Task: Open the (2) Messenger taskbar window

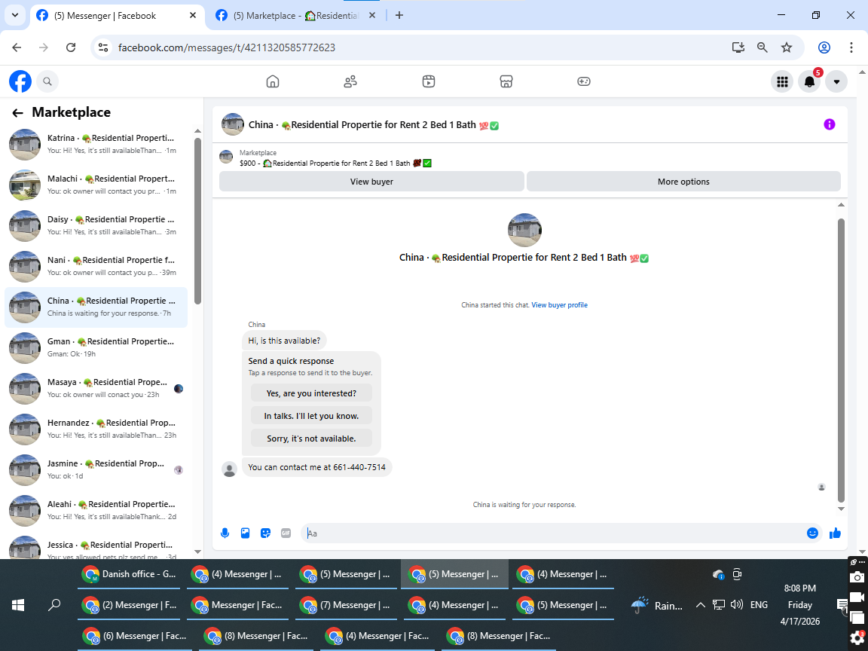Action: point(129,606)
